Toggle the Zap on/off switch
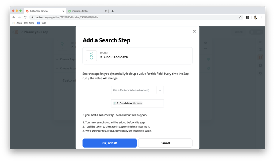 256,32
